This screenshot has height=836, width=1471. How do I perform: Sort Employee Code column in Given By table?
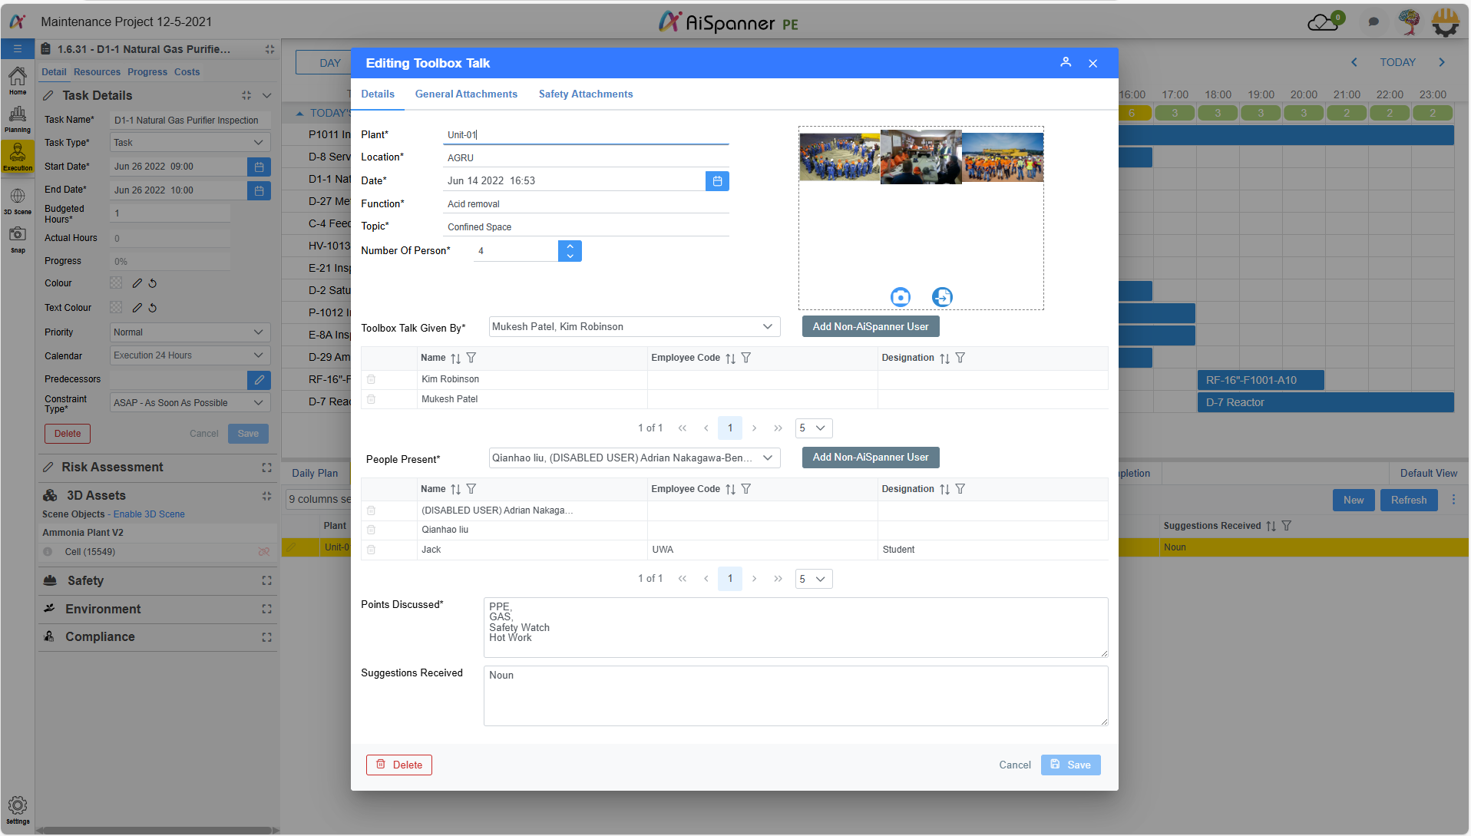click(730, 359)
